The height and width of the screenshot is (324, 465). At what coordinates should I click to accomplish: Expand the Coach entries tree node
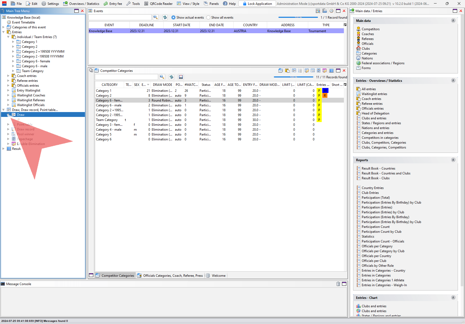(x=8, y=76)
